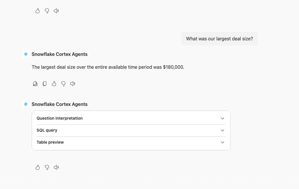Viewport: 299px width, 189px height.
Task: Click second Snowflake Cortex Agents name heading
Action: pos(60,104)
